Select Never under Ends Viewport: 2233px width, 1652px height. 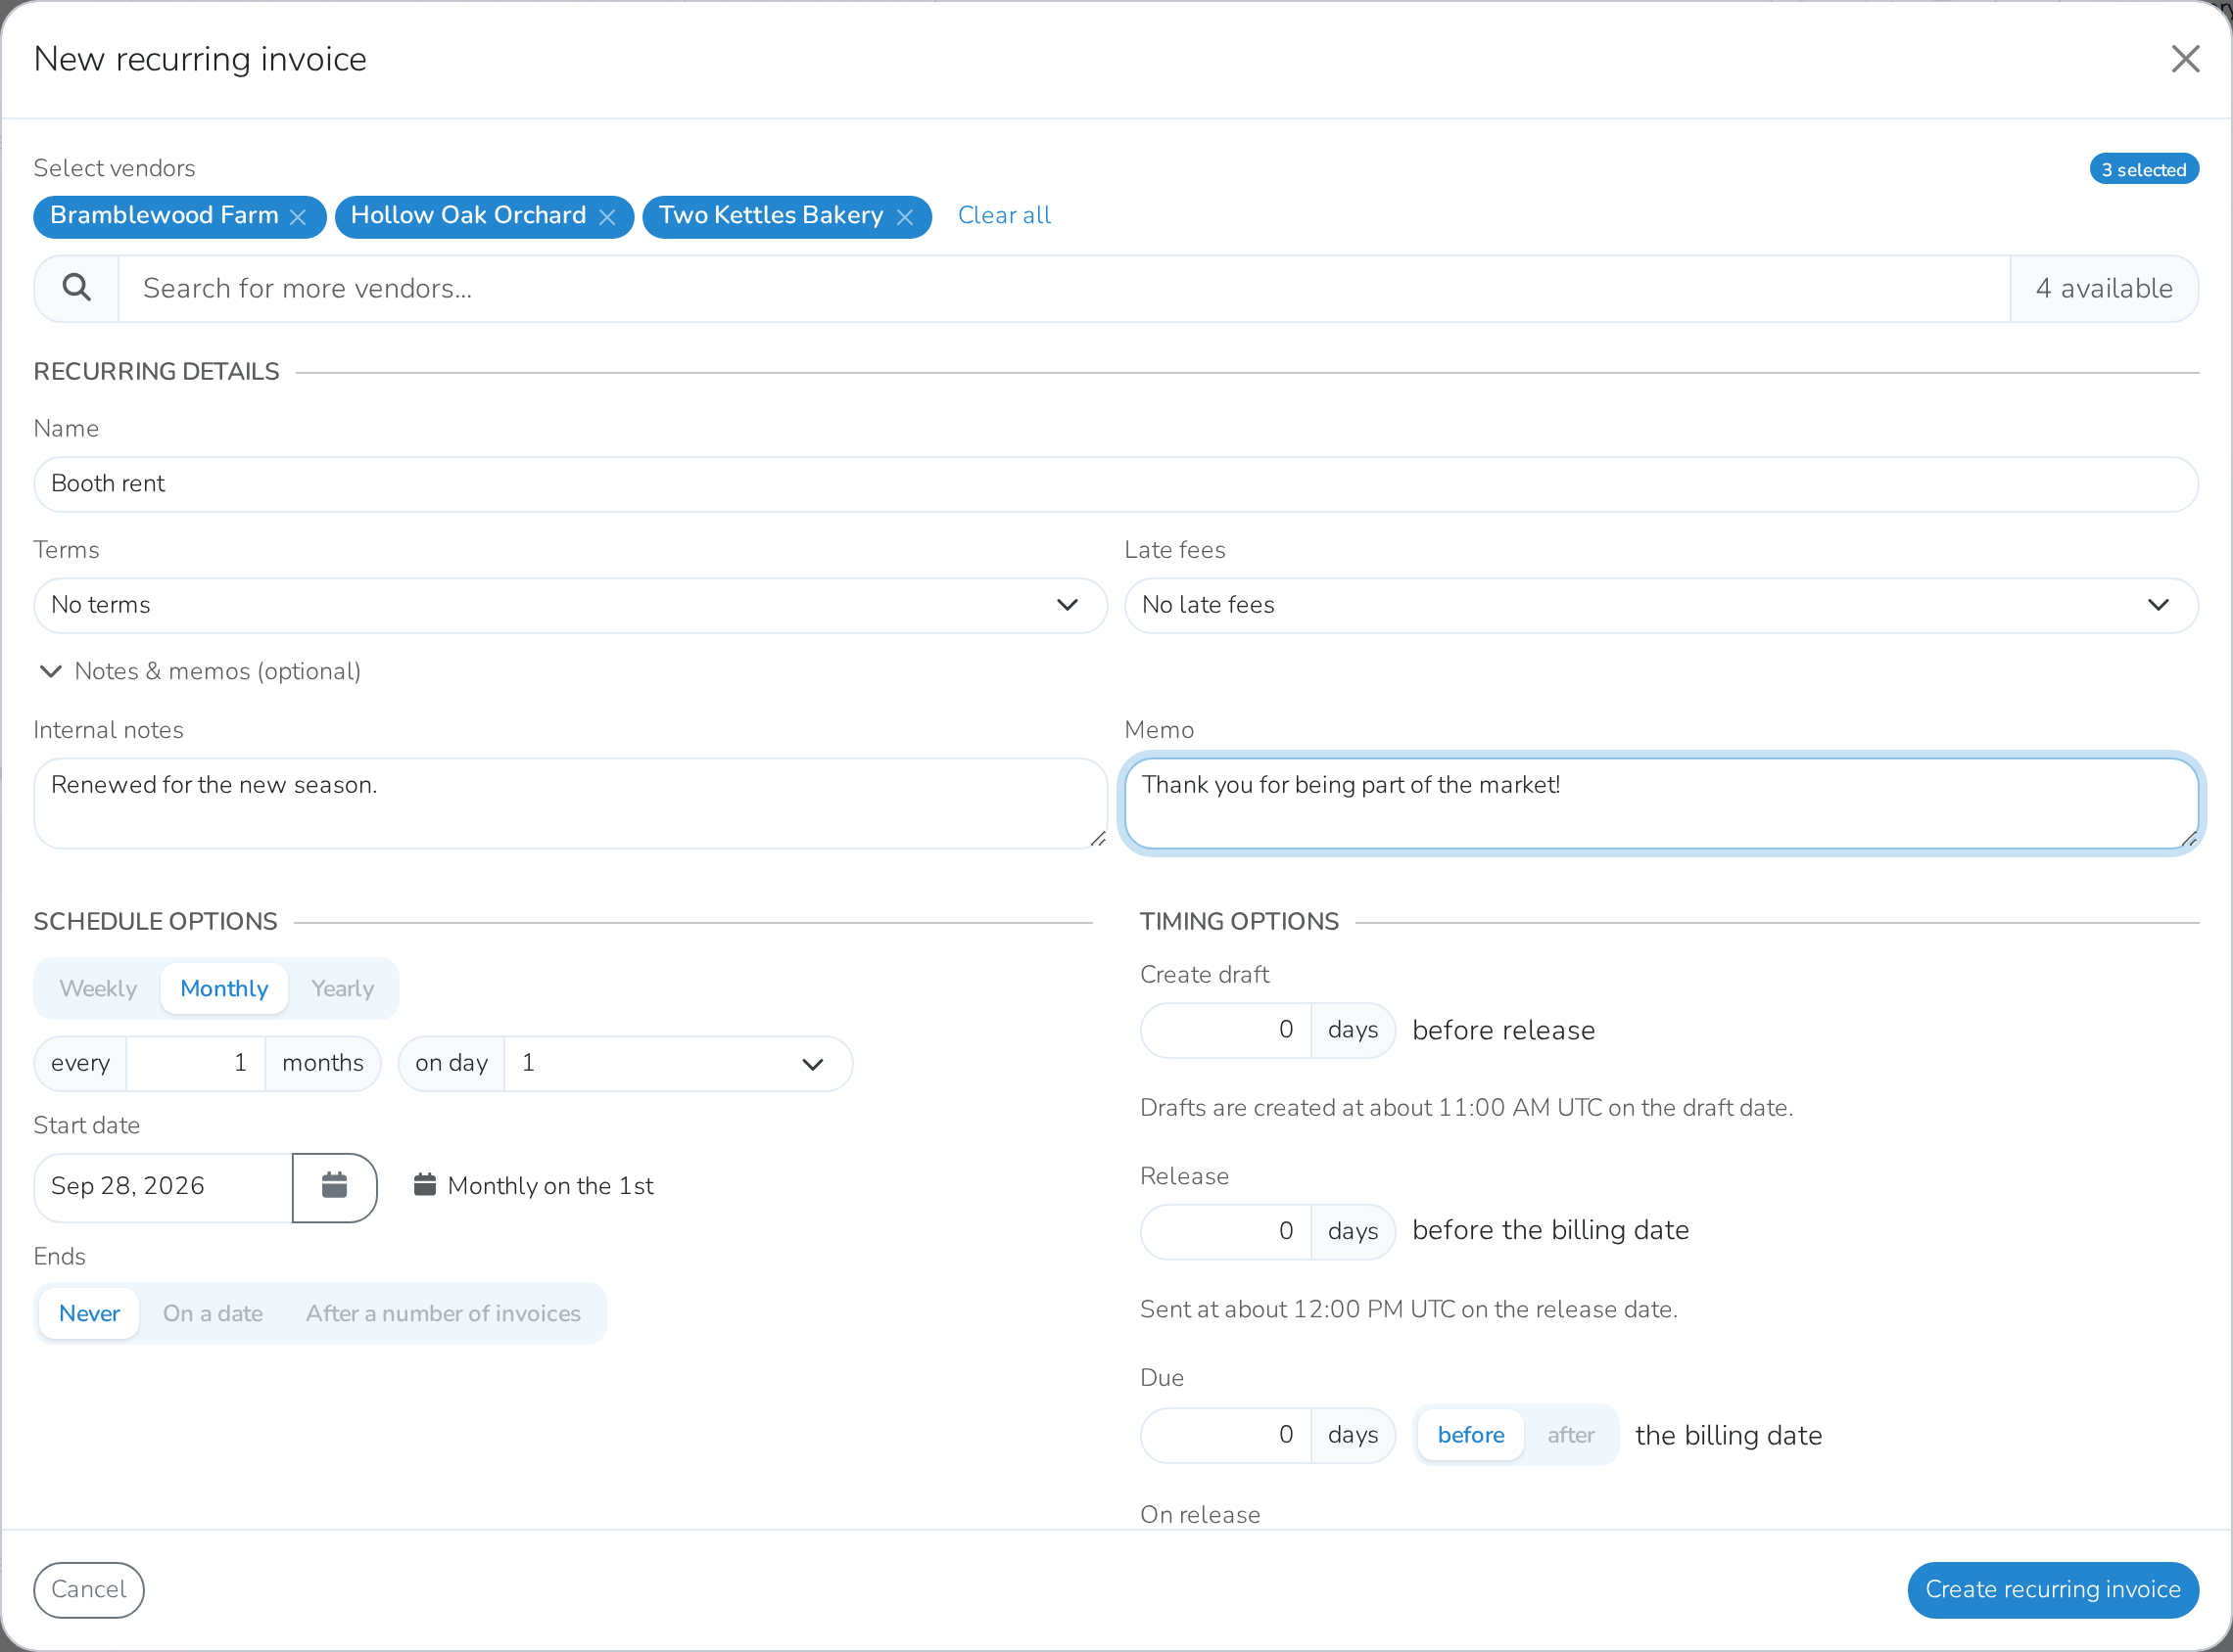[89, 1313]
